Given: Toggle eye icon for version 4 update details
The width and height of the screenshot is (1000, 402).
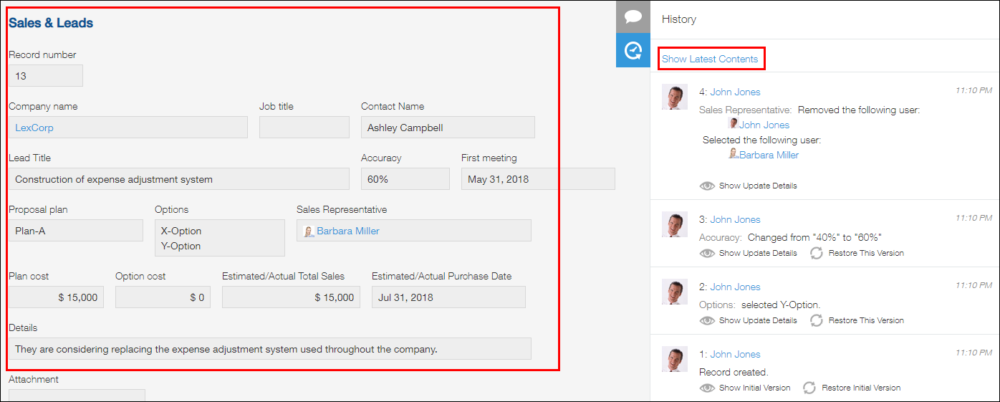Looking at the screenshot, I should click(707, 186).
